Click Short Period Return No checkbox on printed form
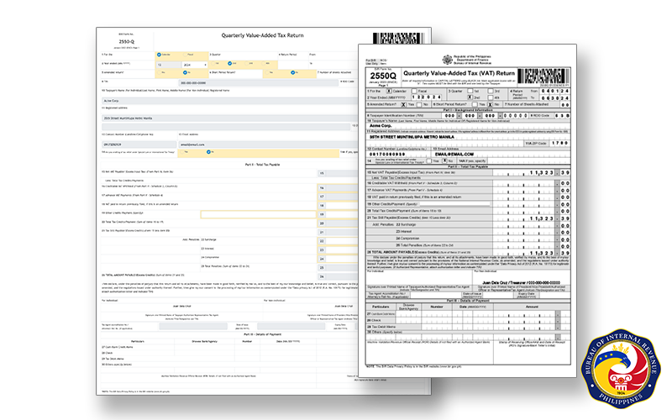 (x=491, y=104)
